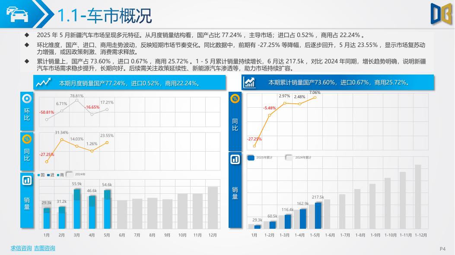The width and height of the screenshot is (455, 255).
Task: Click the orange data point at 7.06%
Action: coord(315,97)
